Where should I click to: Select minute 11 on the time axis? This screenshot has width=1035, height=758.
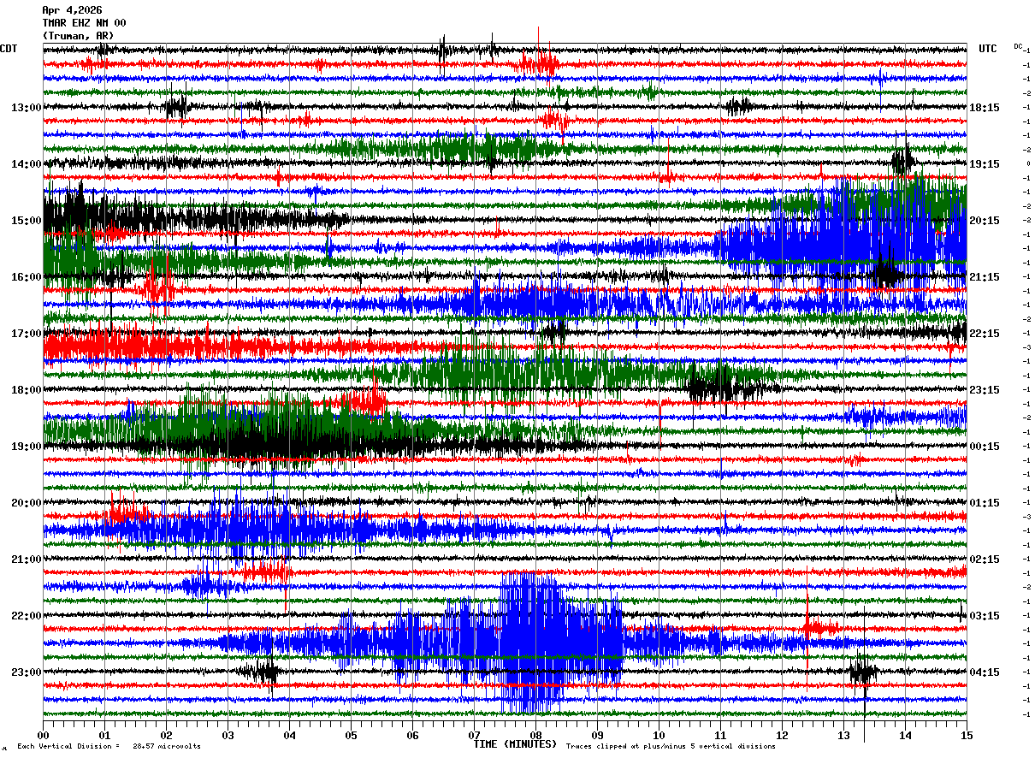720,735
